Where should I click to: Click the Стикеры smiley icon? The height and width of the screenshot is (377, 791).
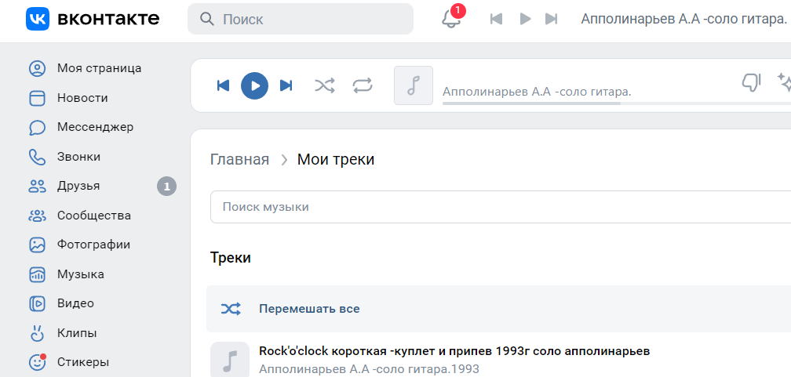coord(38,362)
